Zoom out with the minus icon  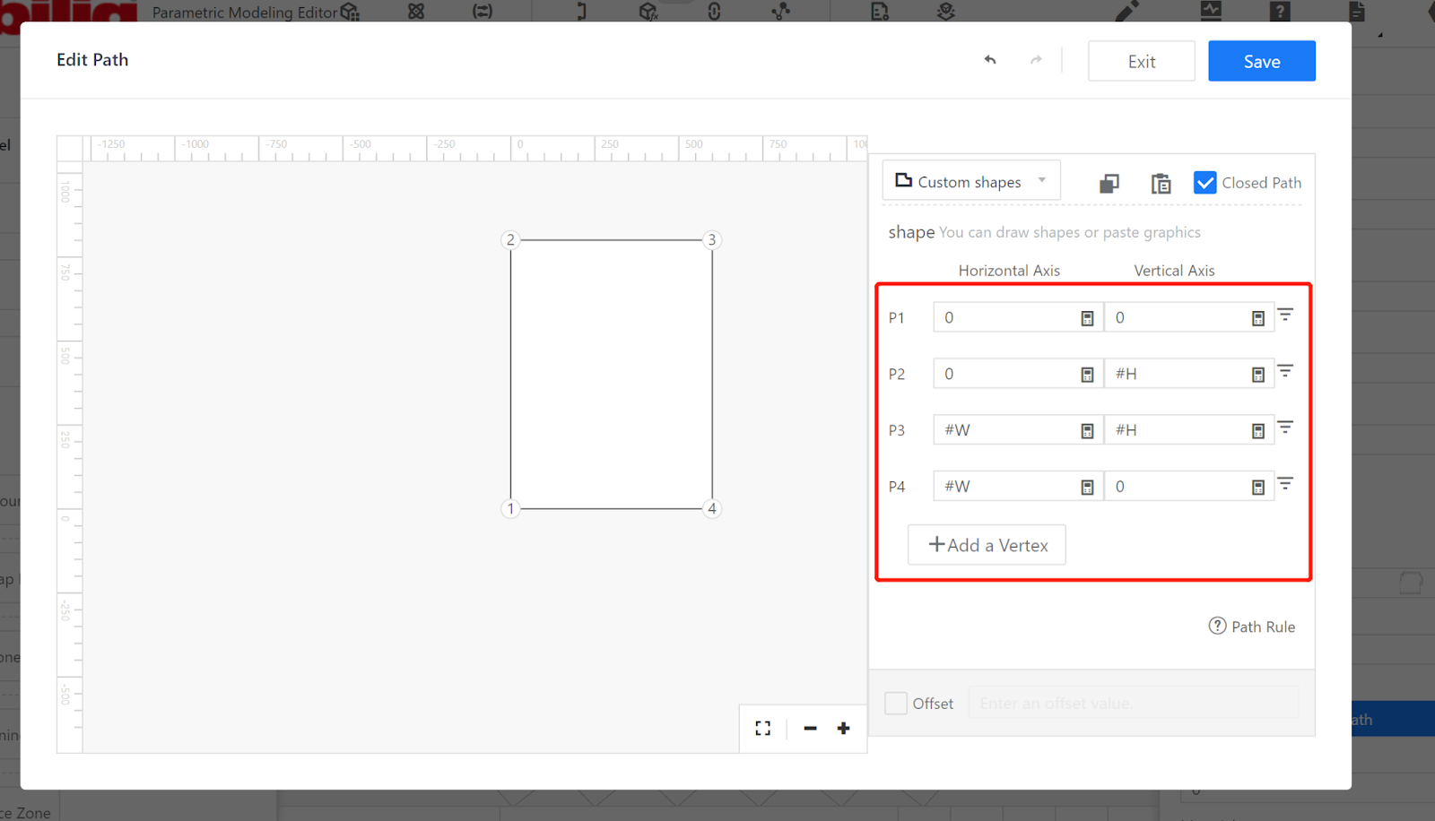[810, 729]
